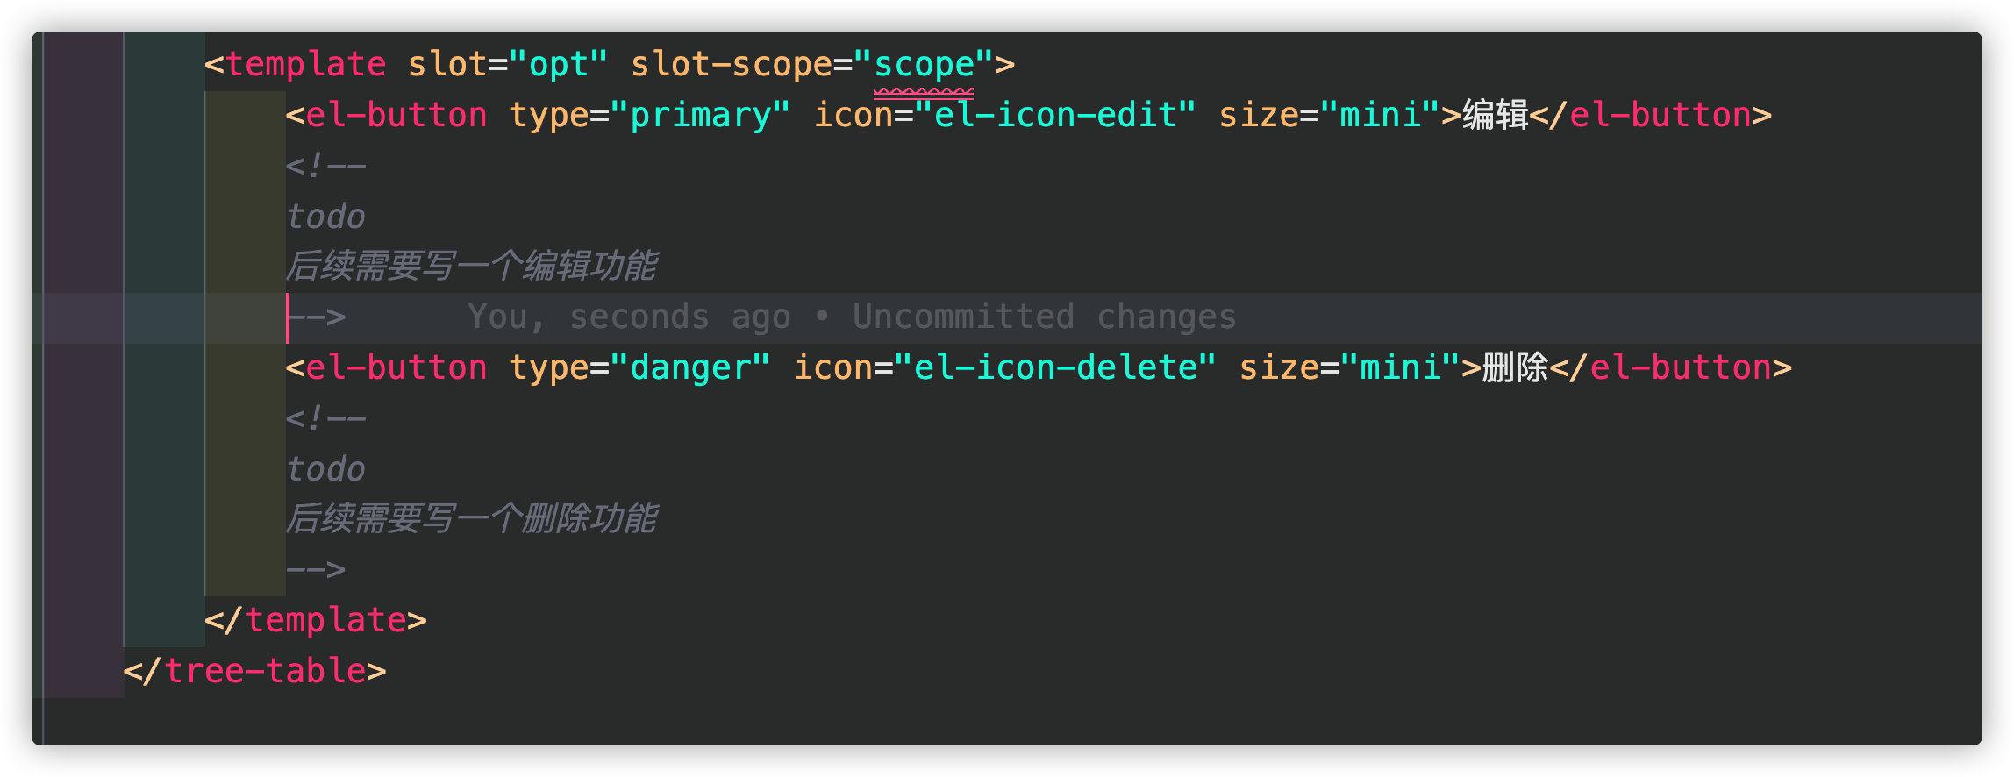The image size is (2014, 777).
Task: Place cursor on "primary" type value
Action: (x=700, y=115)
